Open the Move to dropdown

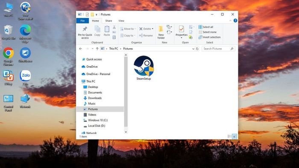click(128, 29)
